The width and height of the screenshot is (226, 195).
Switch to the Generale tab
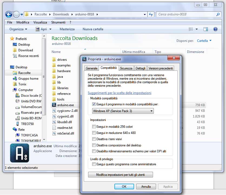pyautogui.click(x=92, y=68)
